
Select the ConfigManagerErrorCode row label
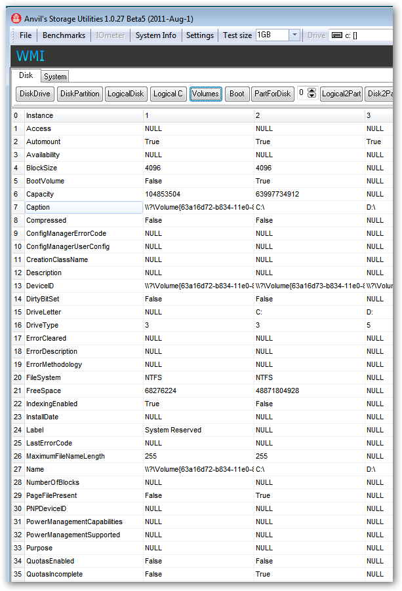[x=66, y=234]
